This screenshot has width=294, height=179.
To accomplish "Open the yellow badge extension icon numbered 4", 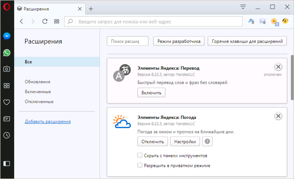I will pyautogui.click(x=285, y=21).
